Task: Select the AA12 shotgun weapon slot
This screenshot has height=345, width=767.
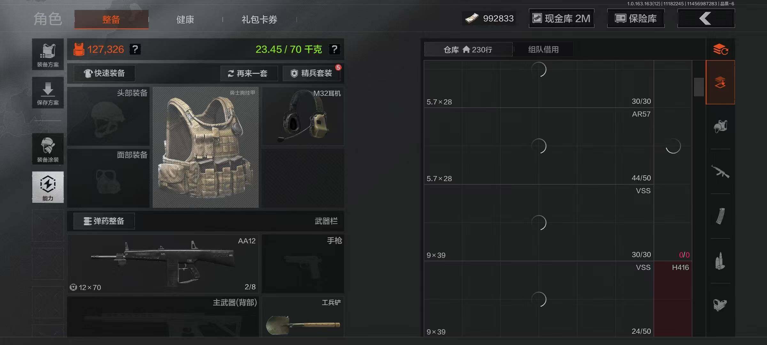Action: coord(163,264)
